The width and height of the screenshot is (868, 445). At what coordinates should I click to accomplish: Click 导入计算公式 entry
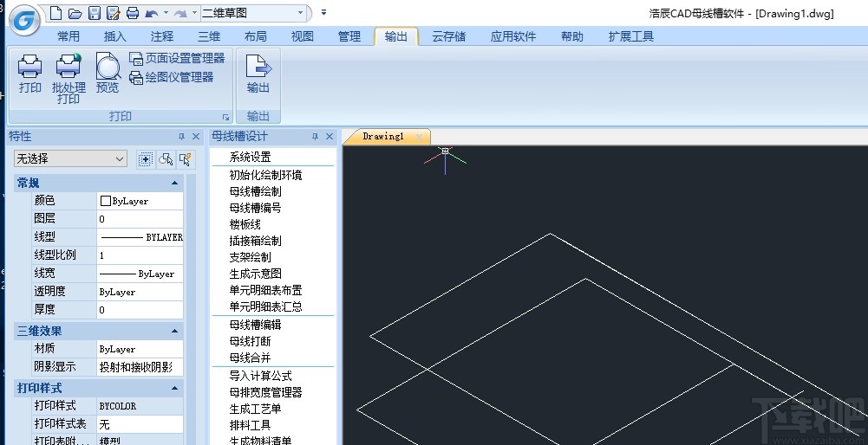coord(260,376)
